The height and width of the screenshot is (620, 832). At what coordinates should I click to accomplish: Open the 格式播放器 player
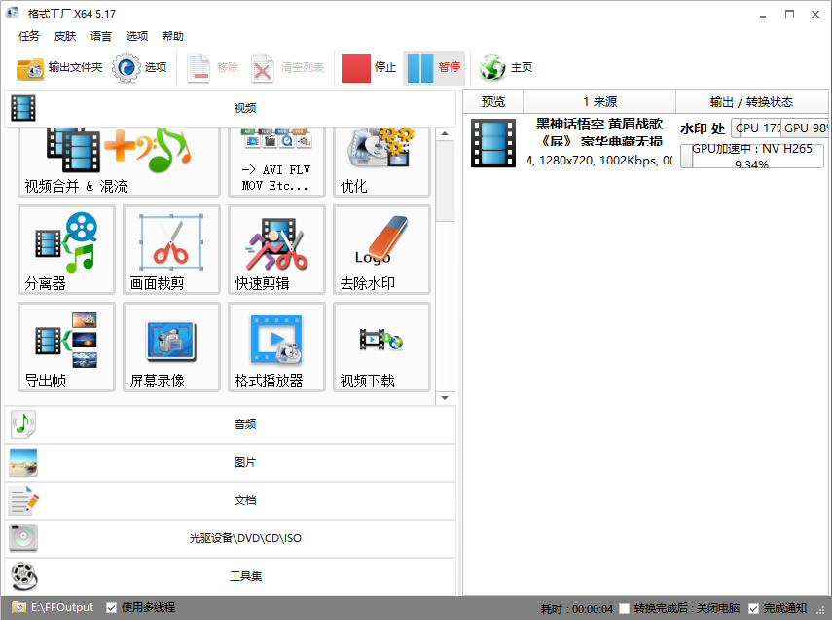point(276,346)
